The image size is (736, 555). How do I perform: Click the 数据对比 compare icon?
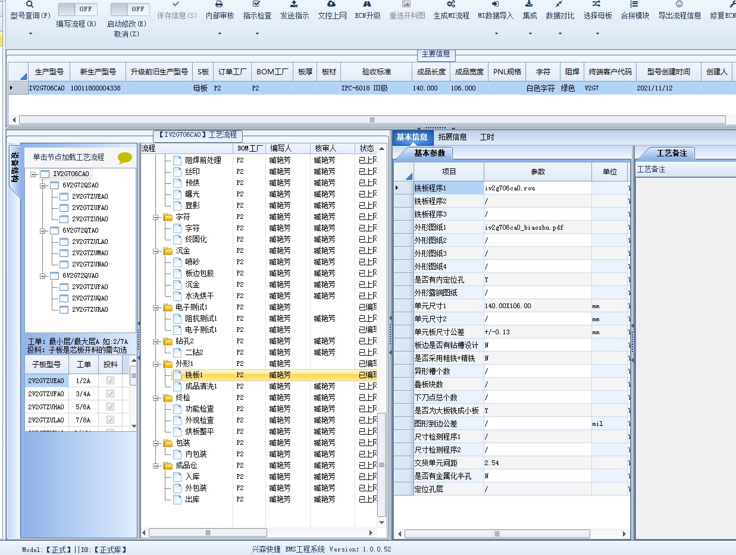559,4
